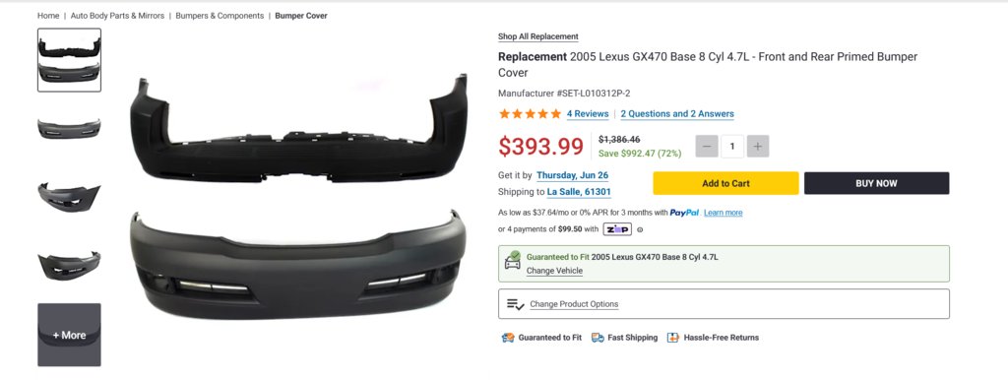Click the Guaranteed to Fit car icon

point(508,338)
